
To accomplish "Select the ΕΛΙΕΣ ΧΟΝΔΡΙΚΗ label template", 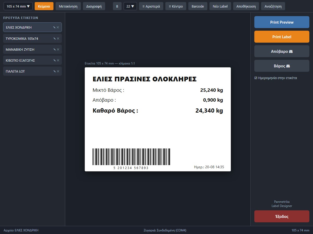I will 32,27.
